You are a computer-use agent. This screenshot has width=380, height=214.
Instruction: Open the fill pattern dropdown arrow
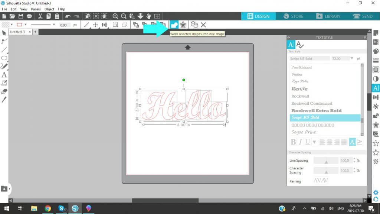tap(12, 25)
